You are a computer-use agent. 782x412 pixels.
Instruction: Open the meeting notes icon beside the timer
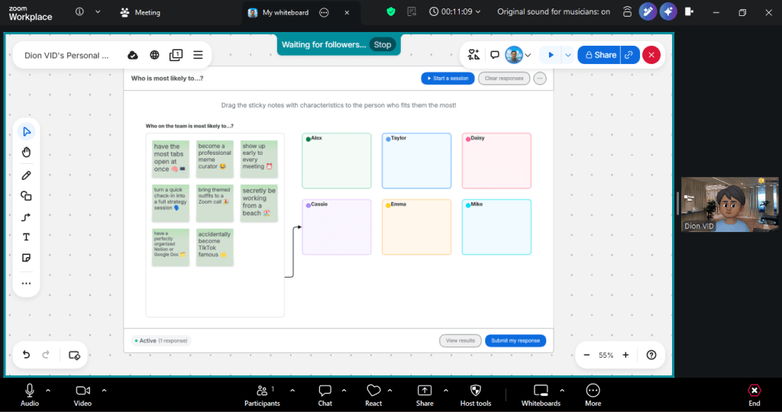(412, 11)
